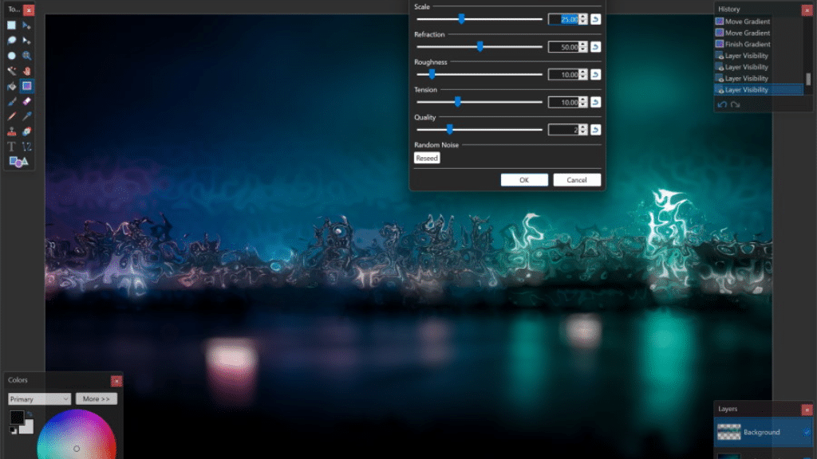This screenshot has width=817, height=459.
Task: Select the Pan hand tool
Action: [x=26, y=71]
